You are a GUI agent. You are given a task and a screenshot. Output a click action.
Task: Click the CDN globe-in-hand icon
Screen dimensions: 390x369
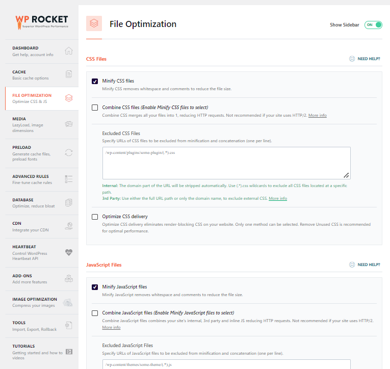69,226
